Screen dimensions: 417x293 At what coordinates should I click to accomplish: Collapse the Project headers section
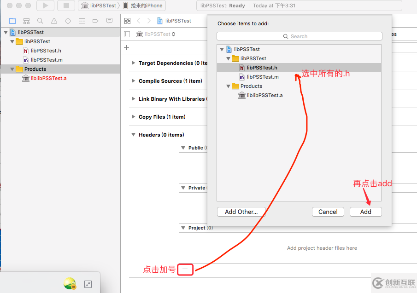tap(183, 228)
